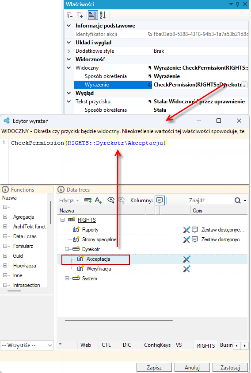This screenshot has height=373, width=251.
Task: Click the magnifier search icon
Action: click(x=238, y=200)
